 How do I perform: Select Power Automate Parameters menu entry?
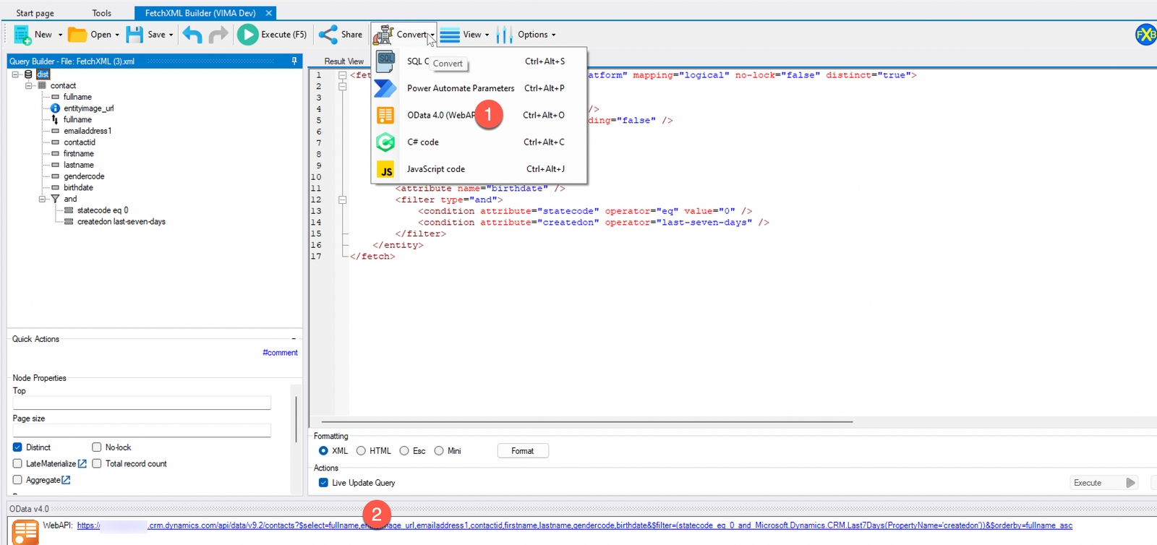[x=460, y=88]
